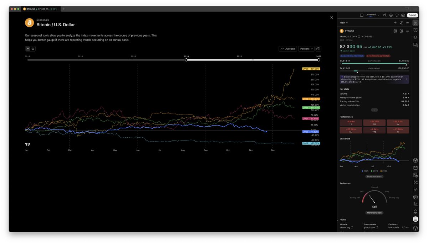Select the 1Y performance tile
Screen dimensions: 428x244
pos(398,130)
